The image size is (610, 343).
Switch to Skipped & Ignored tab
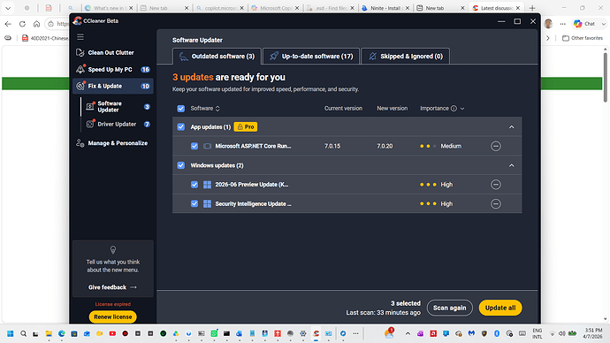coord(406,57)
